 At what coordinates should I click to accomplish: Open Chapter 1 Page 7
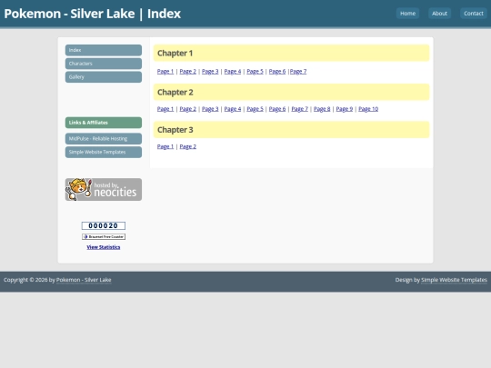point(298,72)
